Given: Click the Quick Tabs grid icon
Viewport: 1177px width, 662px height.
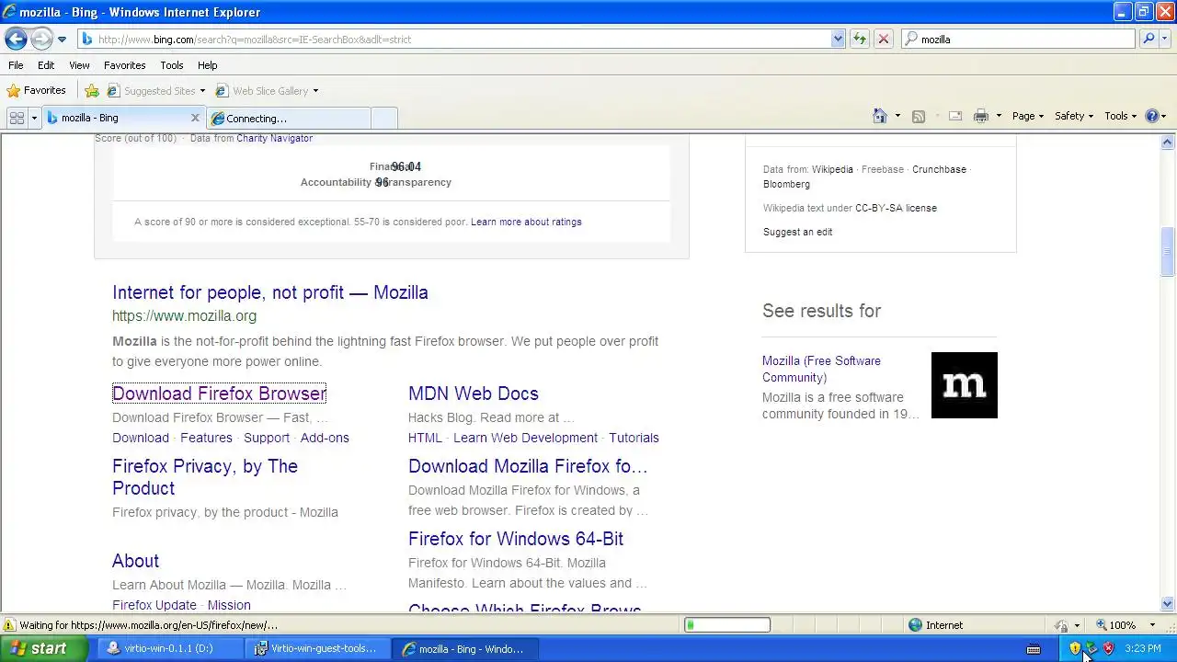Looking at the screenshot, I should 17,118.
